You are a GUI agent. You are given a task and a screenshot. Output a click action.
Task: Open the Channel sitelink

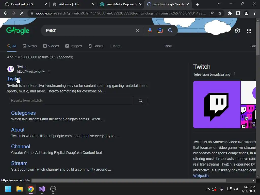pos(21,147)
